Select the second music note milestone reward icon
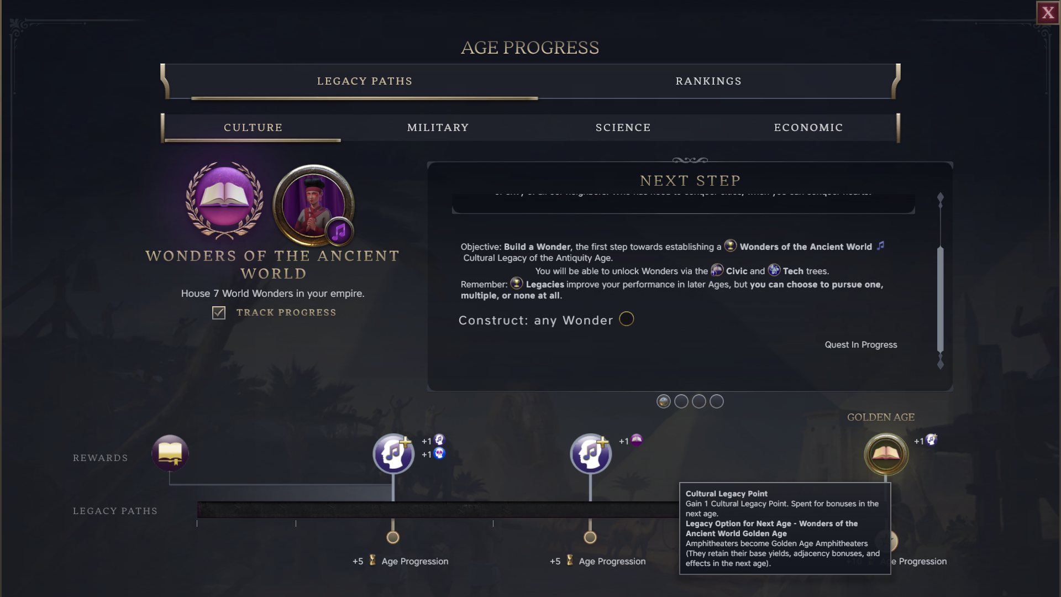Screen dimensions: 1061x597 pyautogui.click(x=591, y=454)
